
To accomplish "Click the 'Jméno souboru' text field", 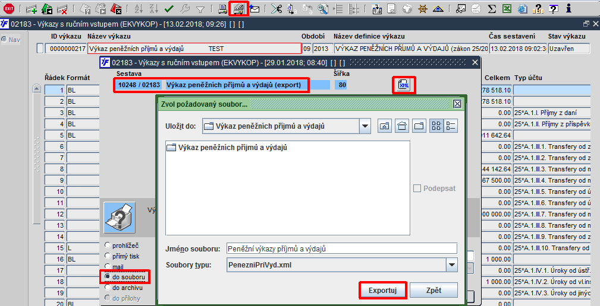I will (x=342, y=248).
